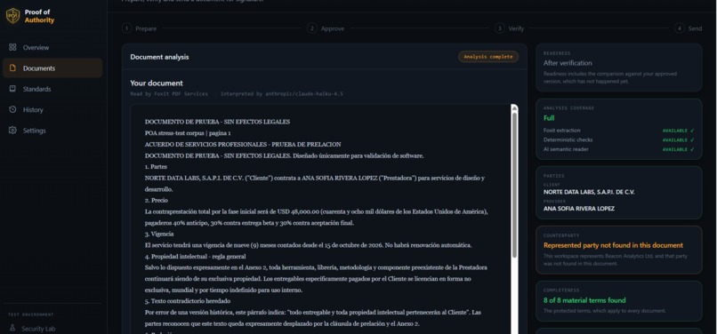Click '5. Texto contradictorio heredado' line

(x=188, y=301)
